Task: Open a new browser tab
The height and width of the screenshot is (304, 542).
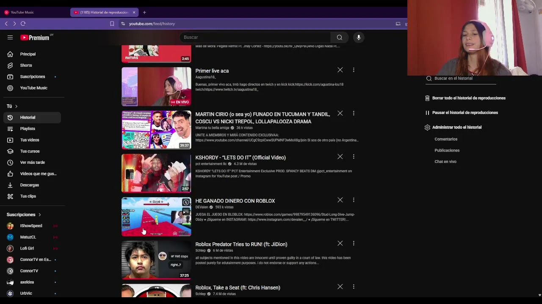Action: [144, 12]
